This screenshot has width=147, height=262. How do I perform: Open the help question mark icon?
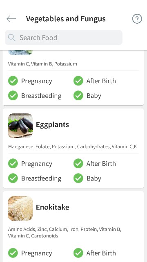pos(137,19)
